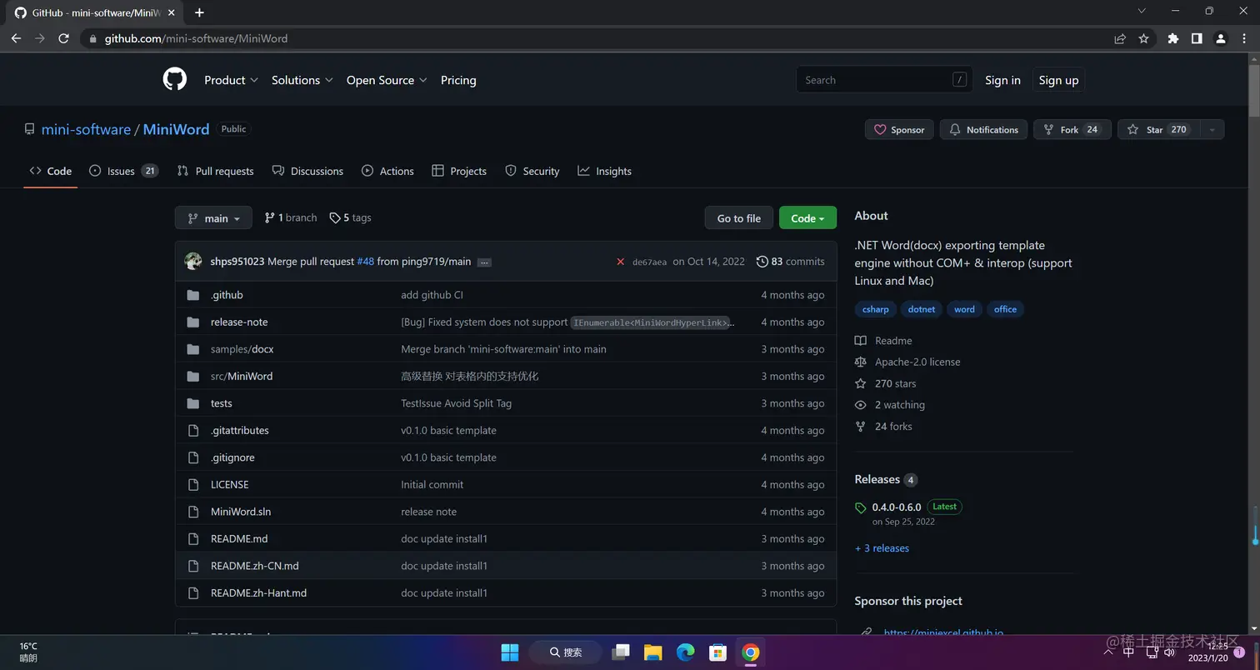Switch to the Pull requests tab
1260x670 pixels.
216,171
